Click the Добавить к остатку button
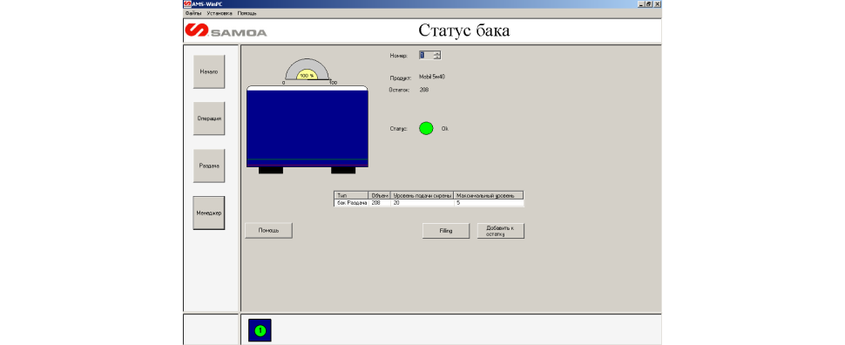 pos(501,231)
